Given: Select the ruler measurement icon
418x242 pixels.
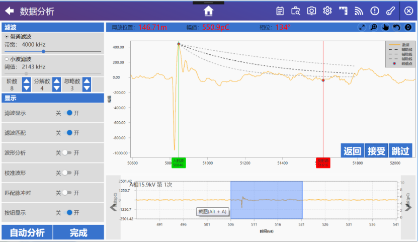Looking at the screenshot, I should (x=343, y=11).
